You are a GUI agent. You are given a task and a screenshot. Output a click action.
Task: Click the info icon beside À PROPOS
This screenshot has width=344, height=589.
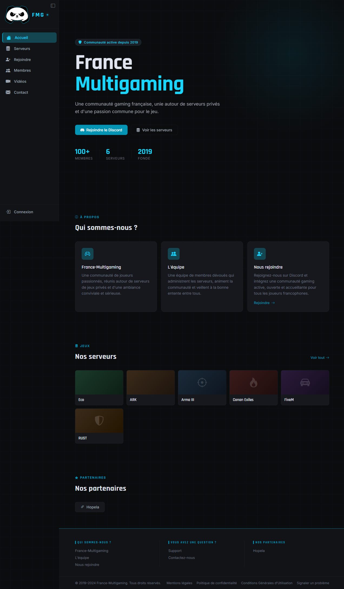pos(77,217)
